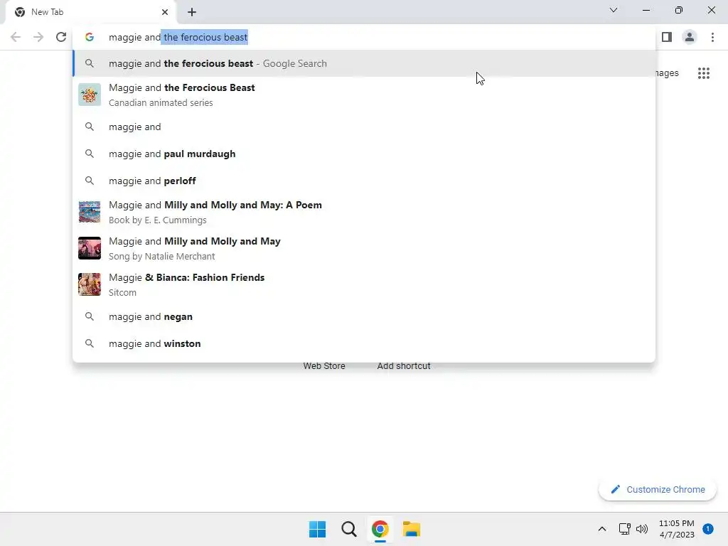
Task: Open File Explorer from taskbar
Action: click(x=412, y=529)
